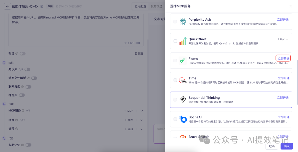
Task: Click the help icon next to 流程
Action: pos(17,129)
